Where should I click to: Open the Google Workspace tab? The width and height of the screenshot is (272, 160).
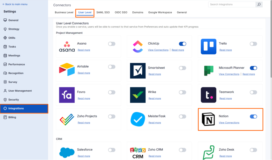160,12
